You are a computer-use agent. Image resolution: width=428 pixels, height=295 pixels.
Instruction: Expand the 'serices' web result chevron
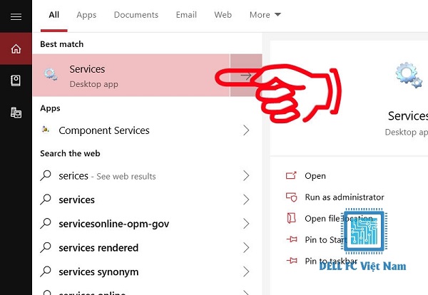(x=246, y=176)
